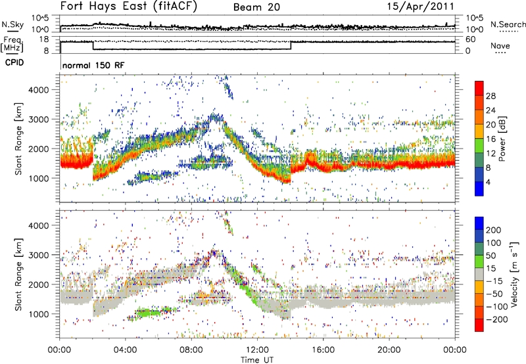The width and height of the screenshot is (526, 364).
Task: Click the "24" label on the power color bar
Action: point(490,110)
